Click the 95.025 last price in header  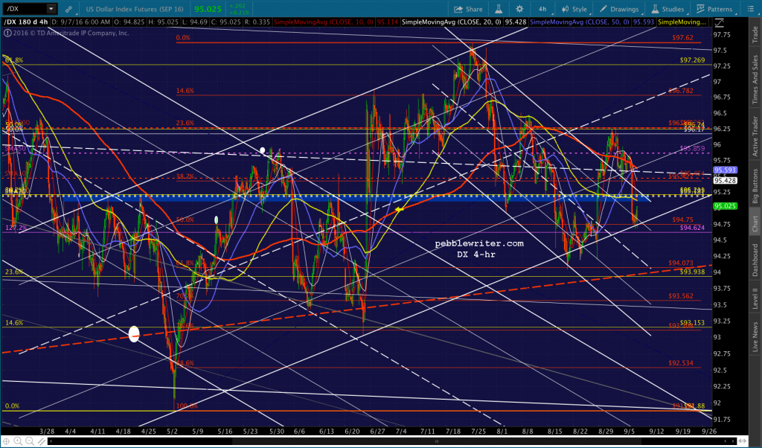208,9
